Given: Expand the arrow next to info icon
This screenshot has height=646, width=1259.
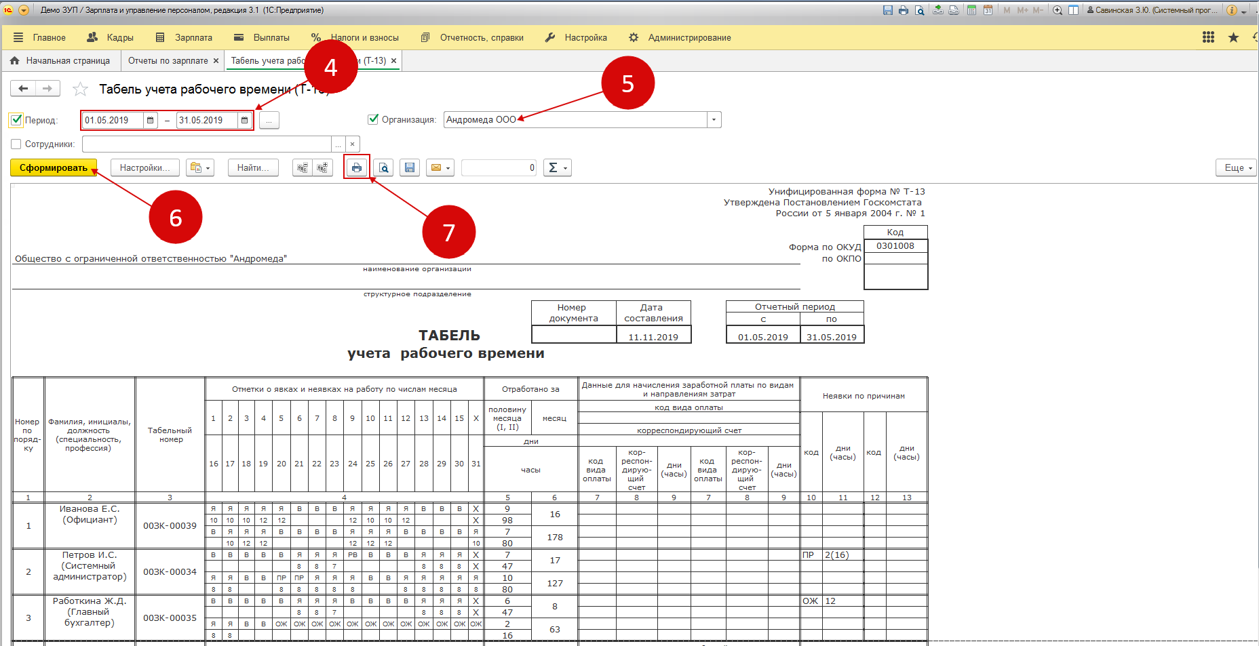Looking at the screenshot, I should pos(1245,12).
